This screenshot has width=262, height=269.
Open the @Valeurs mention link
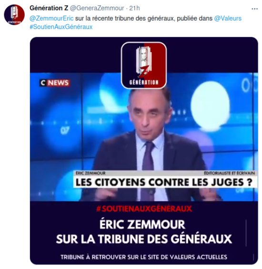point(228,19)
